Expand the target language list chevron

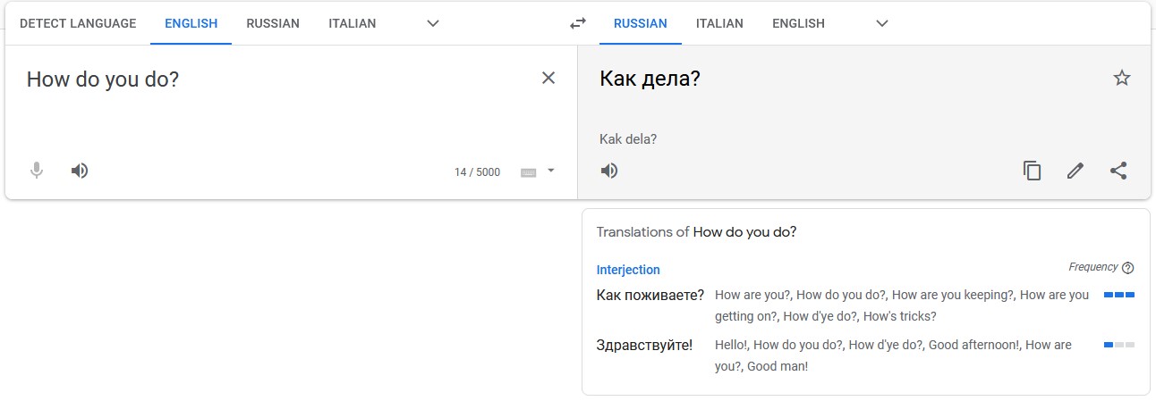[x=882, y=24]
